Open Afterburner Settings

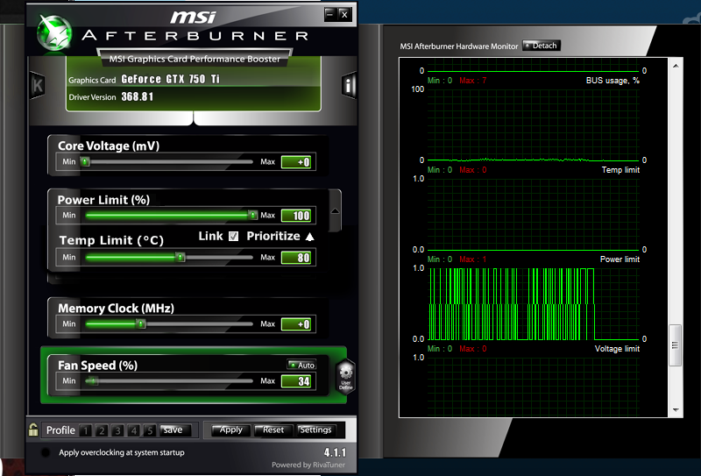315,430
